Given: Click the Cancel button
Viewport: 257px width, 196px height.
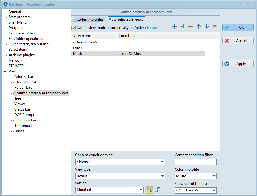Looking at the screenshot, I should pos(238,41).
